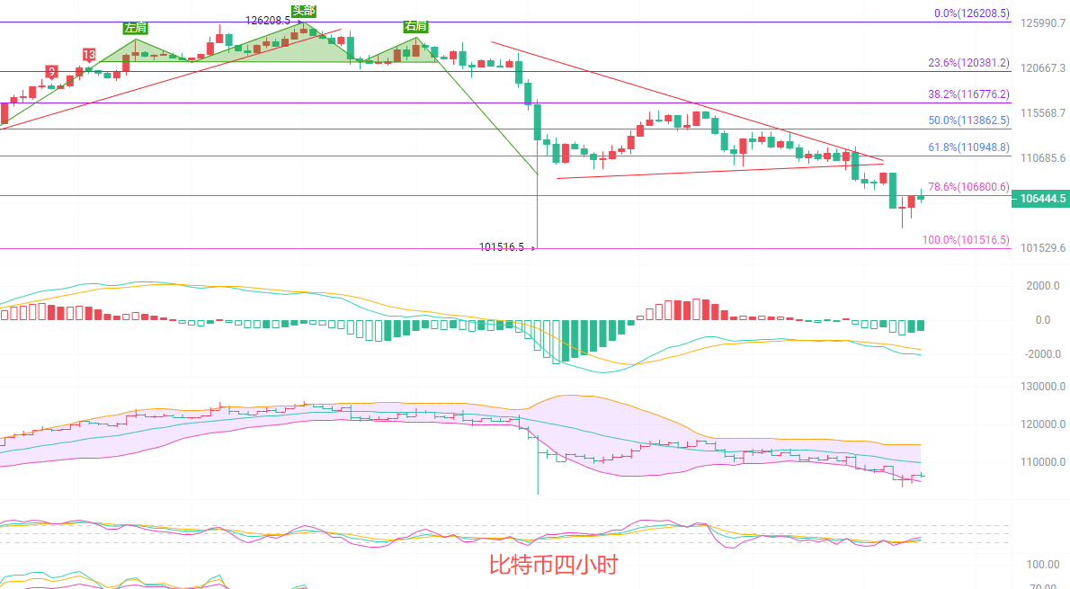Click the 125990.7 price axis label
The width and height of the screenshot is (1070, 589).
point(1043,23)
